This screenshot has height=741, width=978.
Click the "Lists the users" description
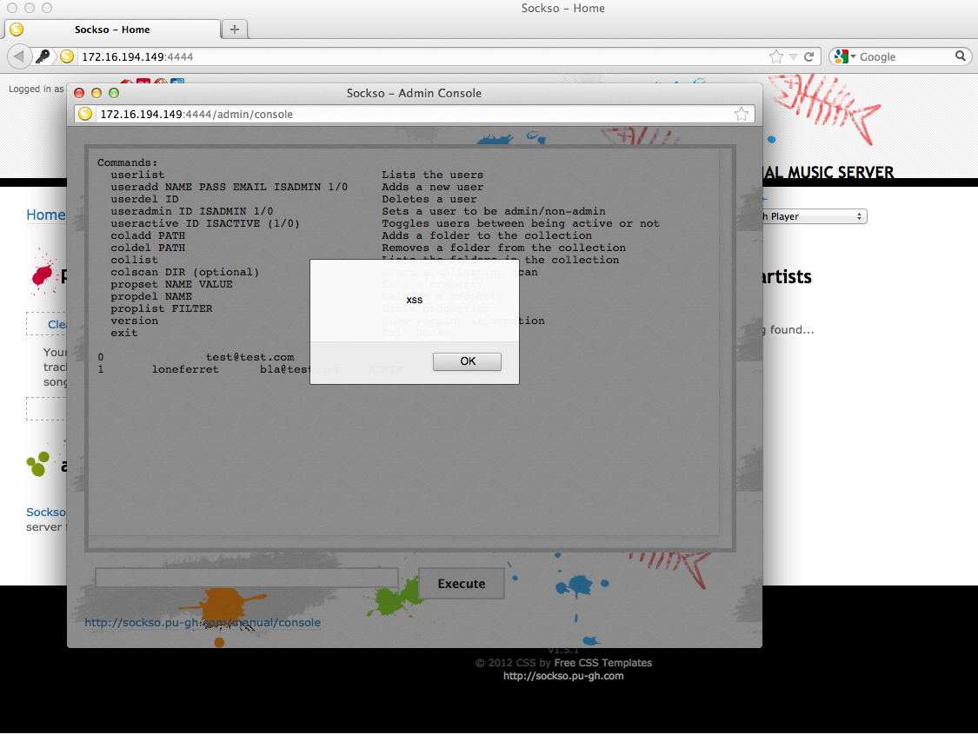(432, 175)
